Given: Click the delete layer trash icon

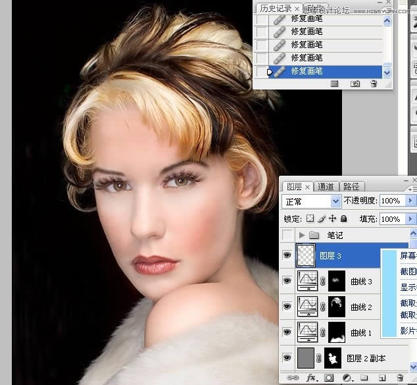Looking at the screenshot, I should click(400, 378).
